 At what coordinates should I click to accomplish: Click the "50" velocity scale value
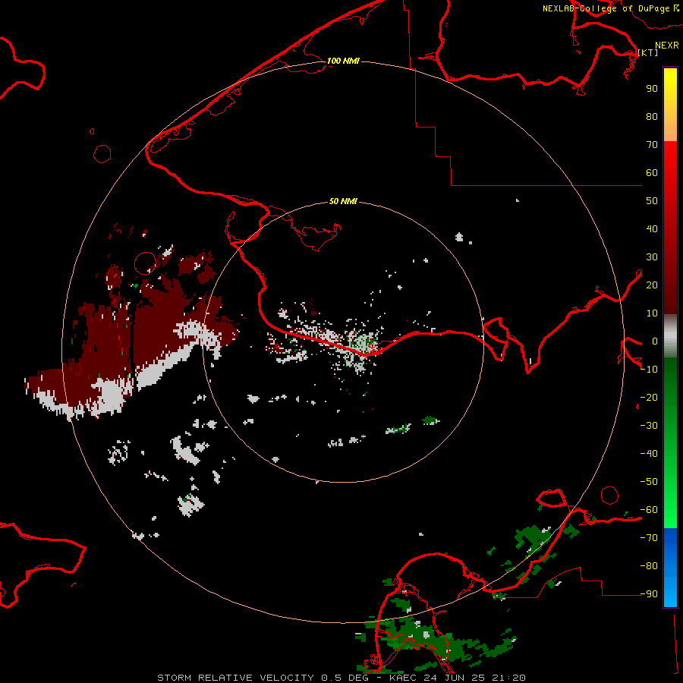point(652,201)
